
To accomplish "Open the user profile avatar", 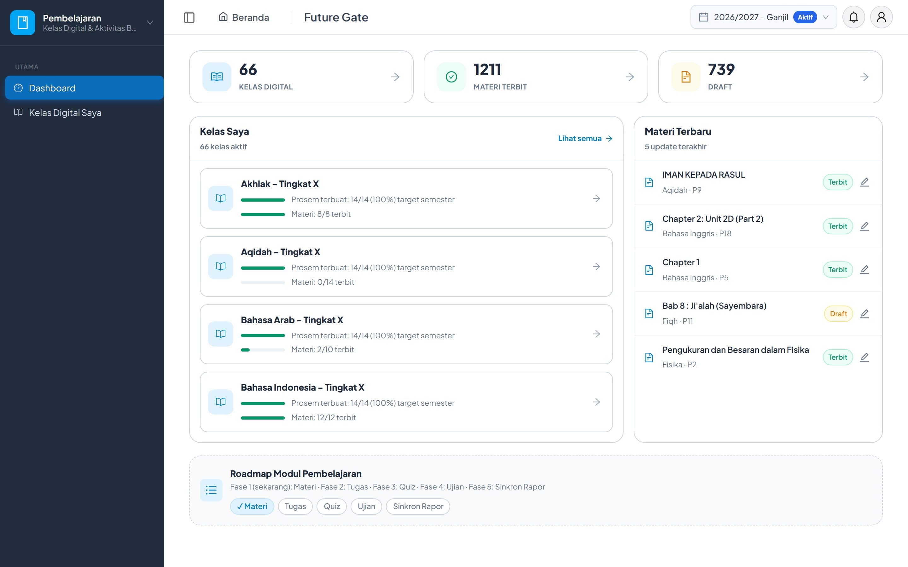I will pyautogui.click(x=882, y=17).
